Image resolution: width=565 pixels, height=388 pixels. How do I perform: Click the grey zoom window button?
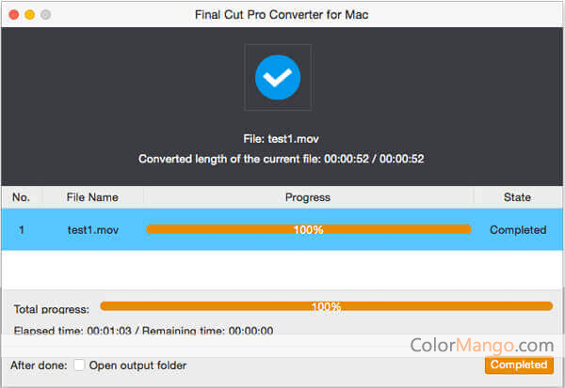(45, 15)
